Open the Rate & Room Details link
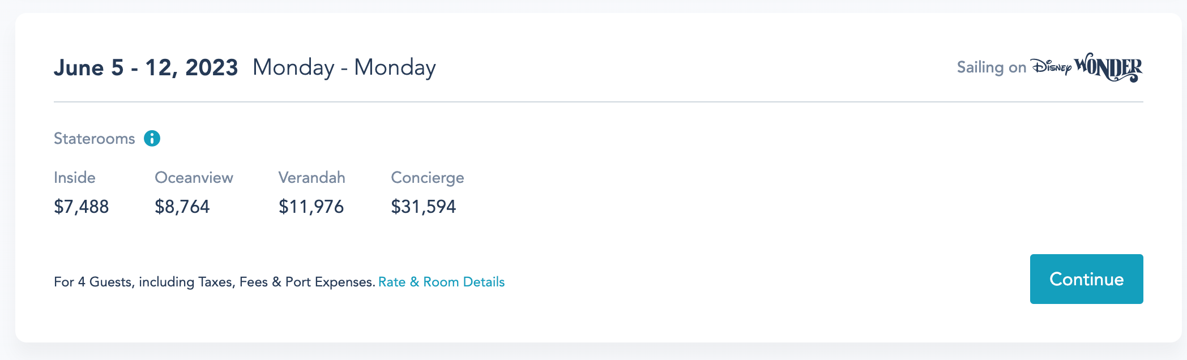 (x=441, y=282)
